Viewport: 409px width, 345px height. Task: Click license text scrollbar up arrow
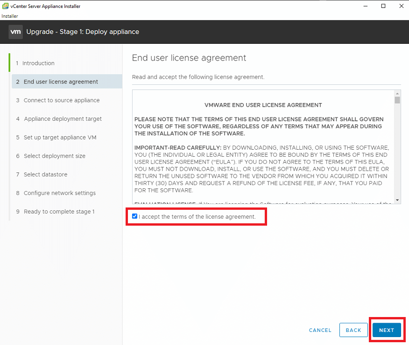point(397,93)
